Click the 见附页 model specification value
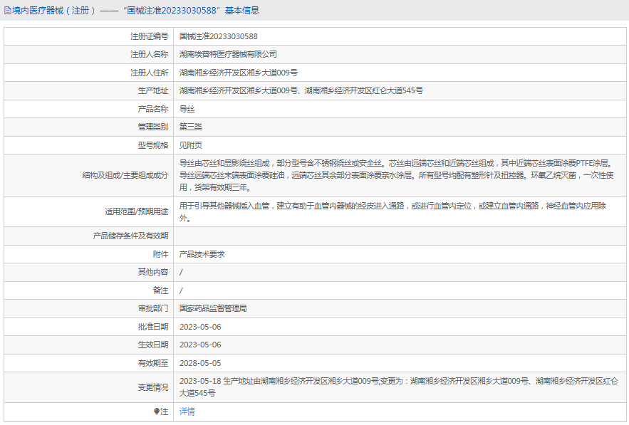This screenshot has width=629, height=425. point(191,145)
